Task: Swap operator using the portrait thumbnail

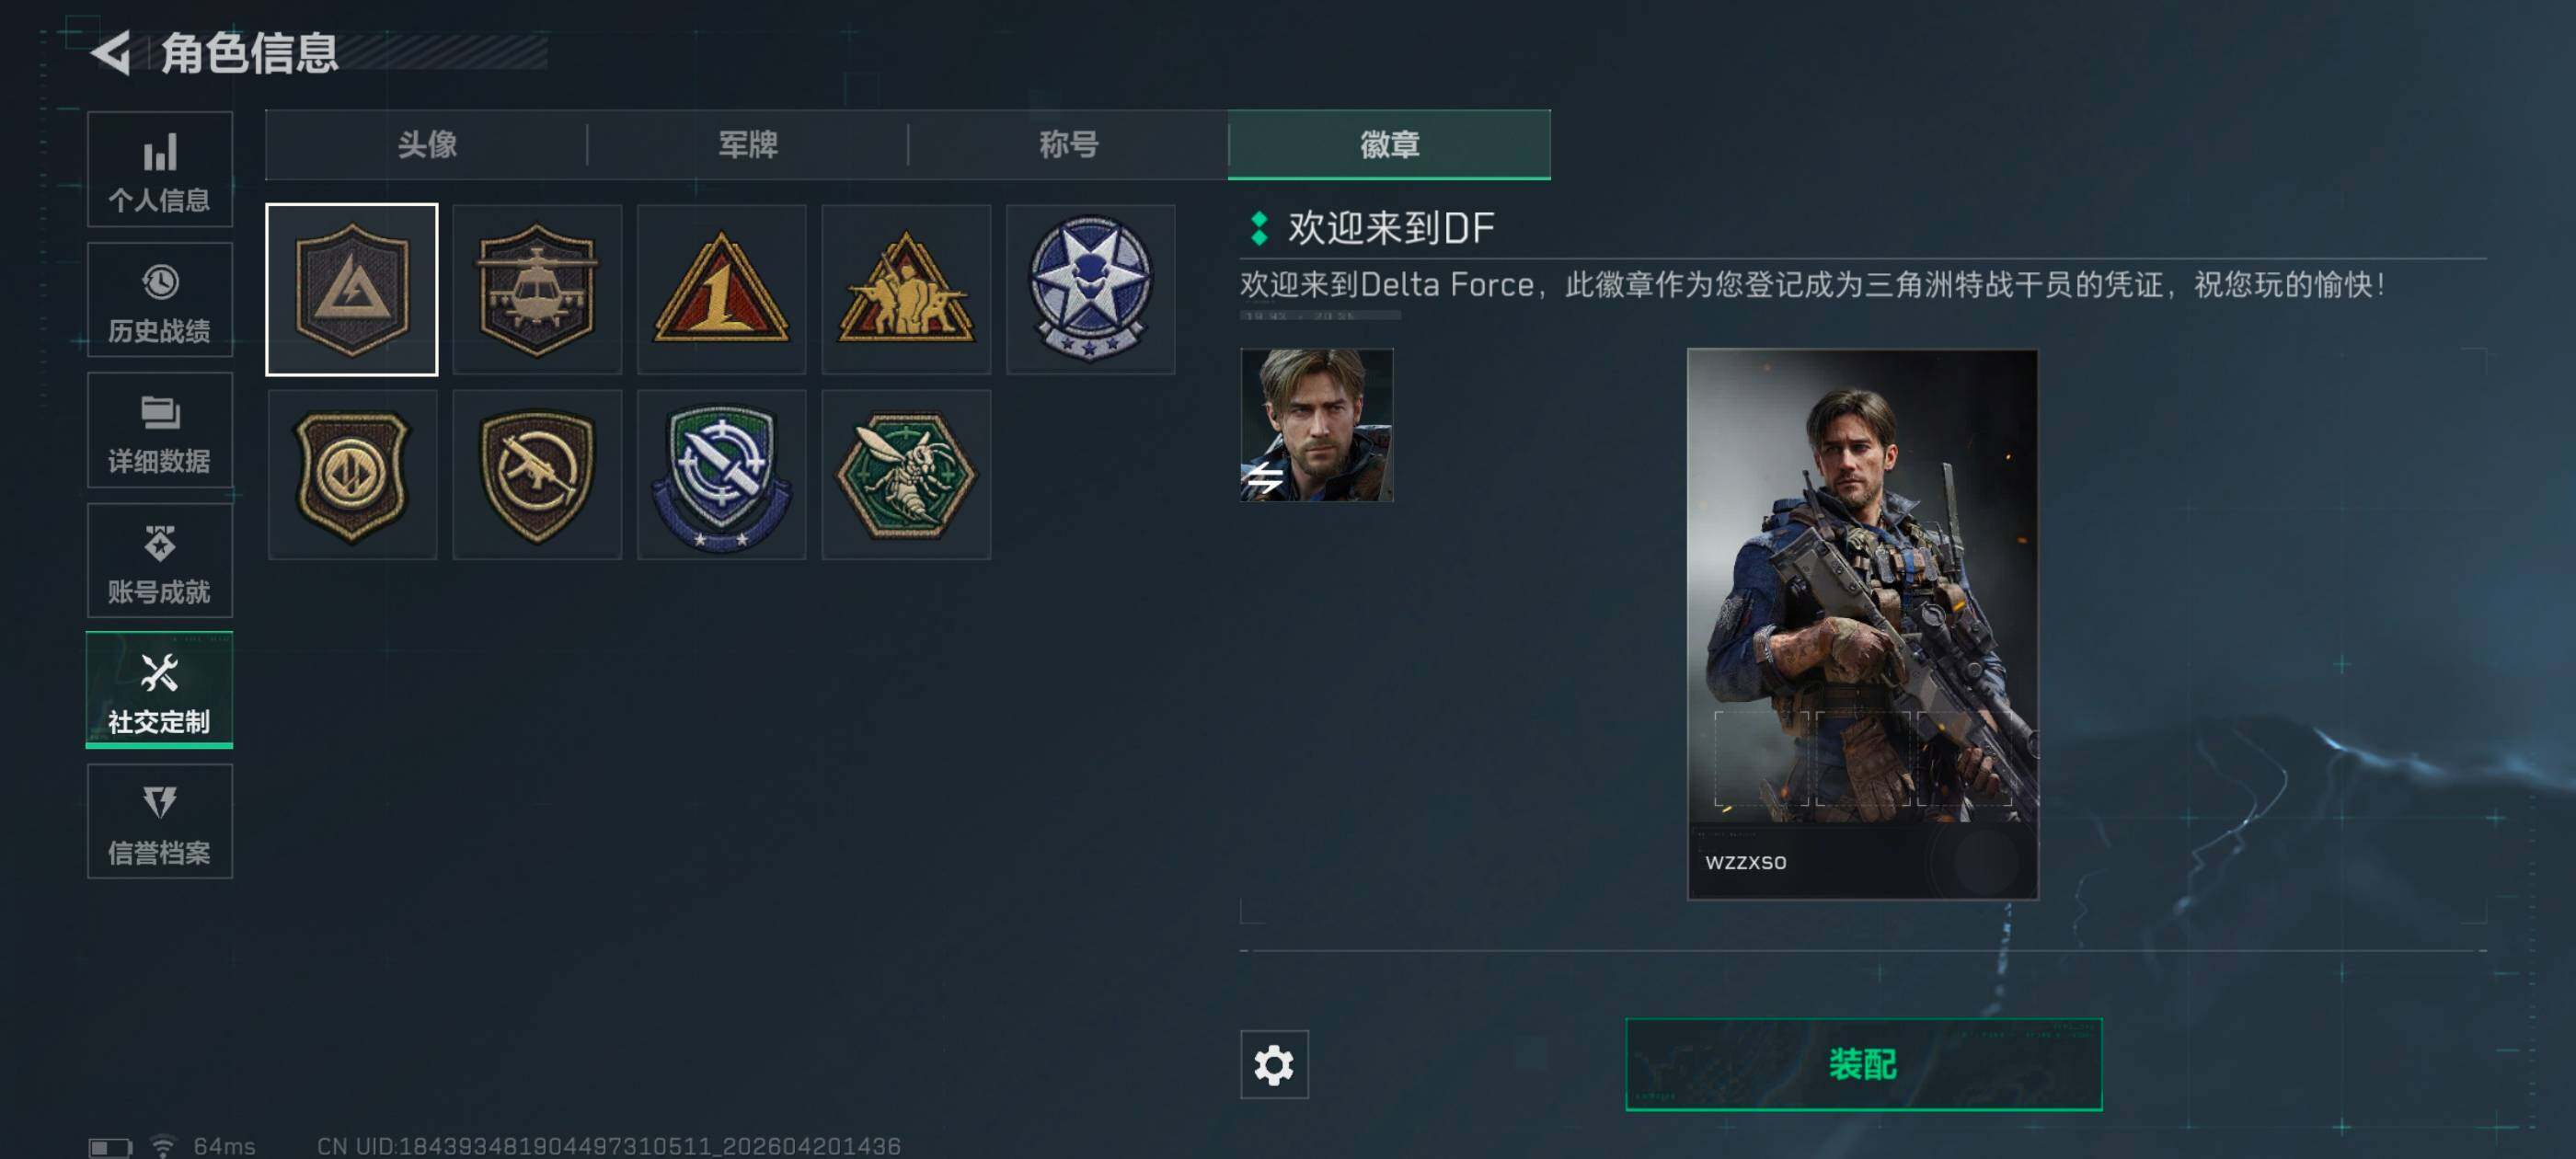Action: tap(1316, 425)
